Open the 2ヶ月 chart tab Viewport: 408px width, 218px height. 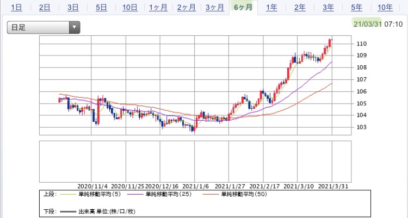(x=187, y=7)
